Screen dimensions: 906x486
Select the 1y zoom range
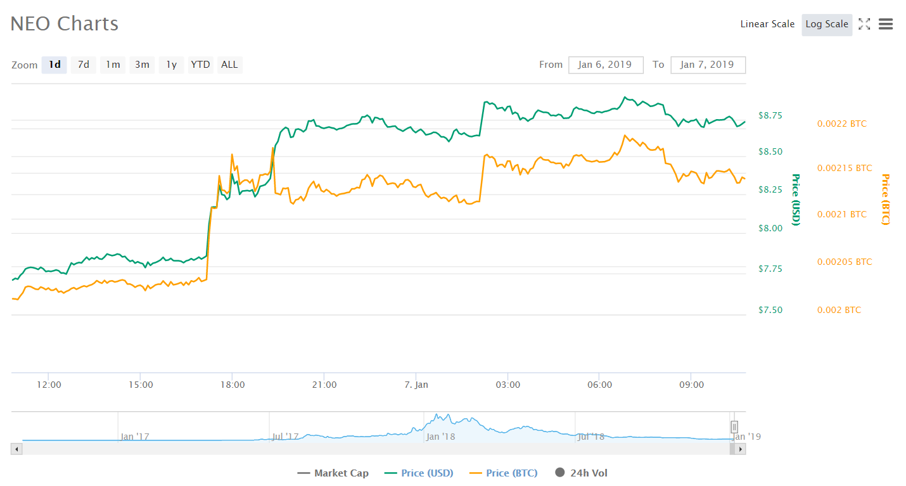[170, 65]
